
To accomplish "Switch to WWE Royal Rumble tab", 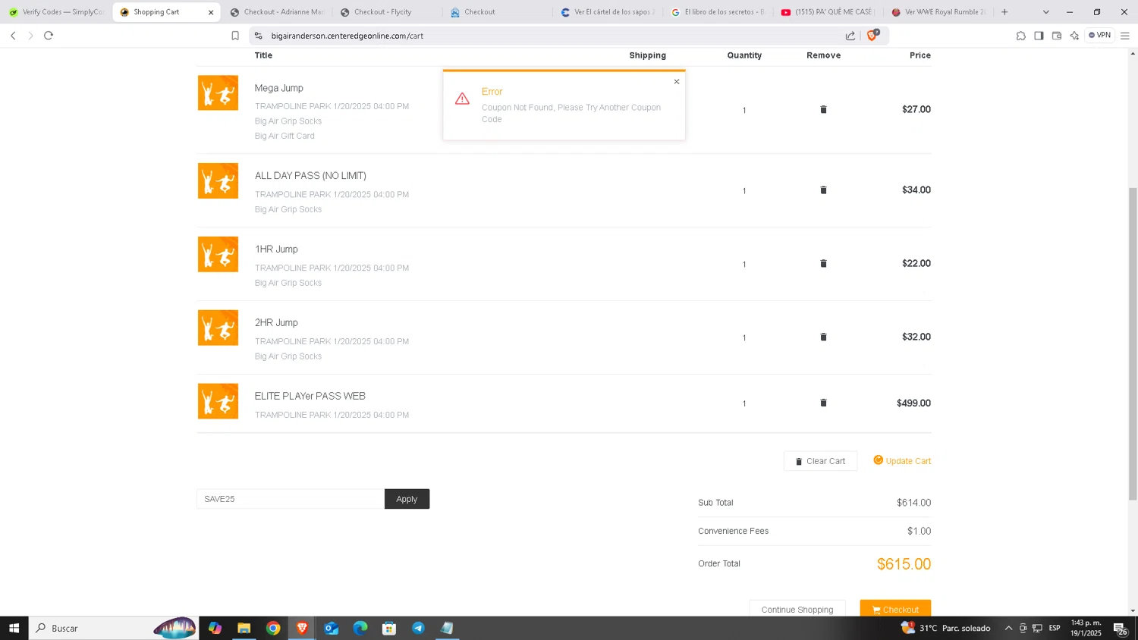I will pos(938,12).
